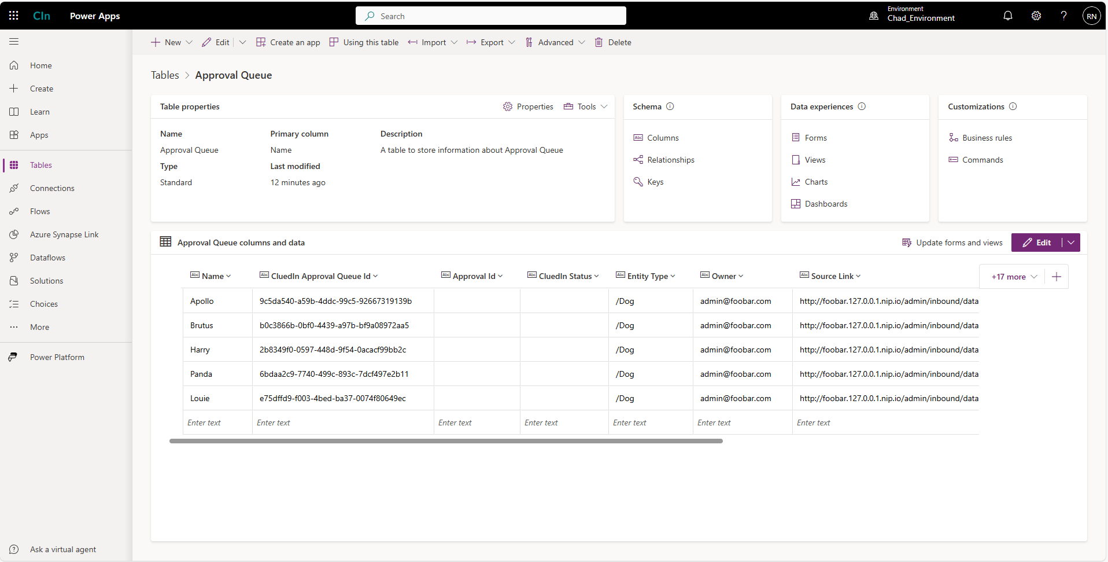Select the Apollo name cell

pos(217,301)
